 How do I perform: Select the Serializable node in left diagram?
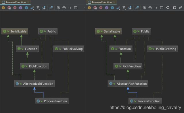point(15,31)
